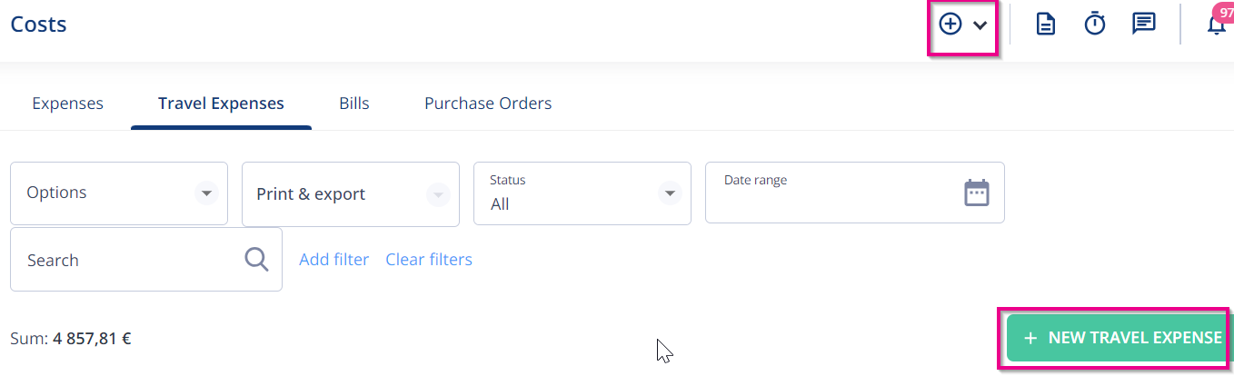1234x376 pixels.
Task: Open the notifications bell
Action: tap(1218, 25)
